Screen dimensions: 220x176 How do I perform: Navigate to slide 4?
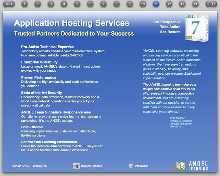coord(64,4)
